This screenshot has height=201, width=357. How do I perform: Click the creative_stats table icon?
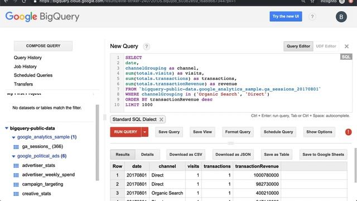pyautogui.click(x=16, y=194)
